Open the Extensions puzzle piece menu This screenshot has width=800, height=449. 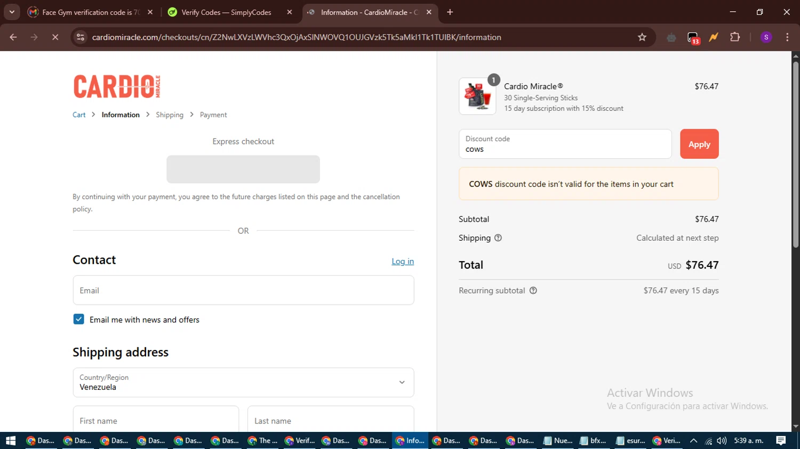click(x=735, y=37)
